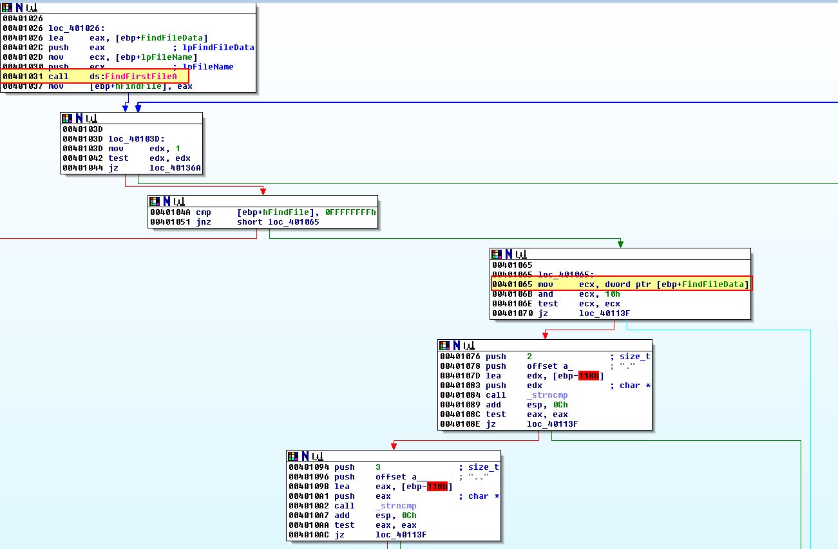Viewport: 838px width, 549px height.
Task: Select lea eax, [ebp+FindFileData] line
Action: (x=106, y=38)
